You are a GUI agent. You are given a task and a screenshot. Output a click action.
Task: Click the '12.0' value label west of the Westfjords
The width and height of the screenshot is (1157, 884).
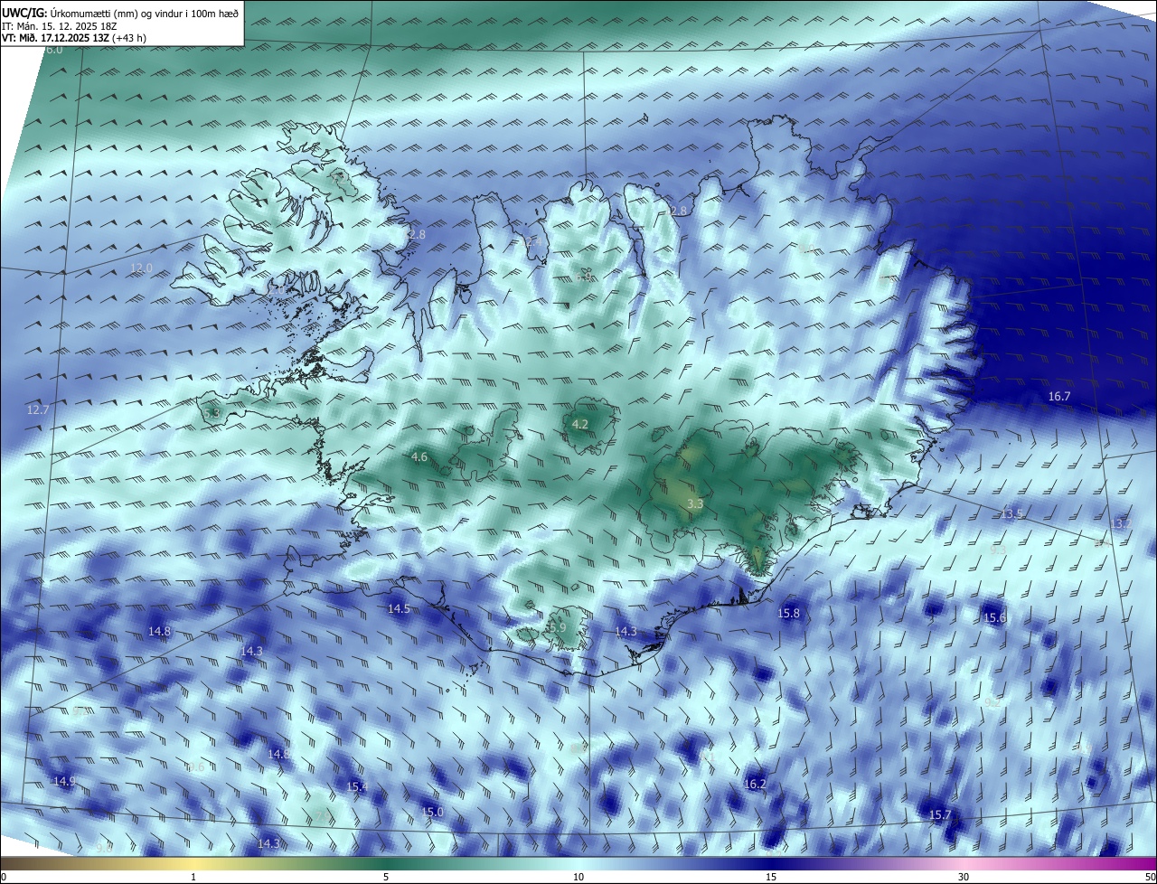pos(142,268)
